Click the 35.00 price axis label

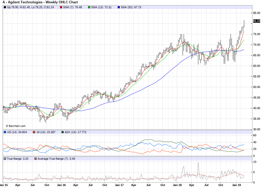tap(257, 119)
